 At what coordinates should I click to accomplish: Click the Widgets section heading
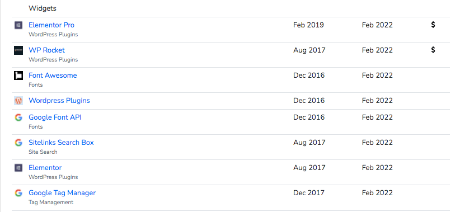43,8
